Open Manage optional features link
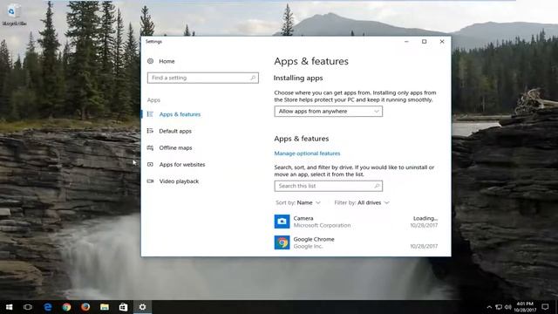 (x=307, y=154)
